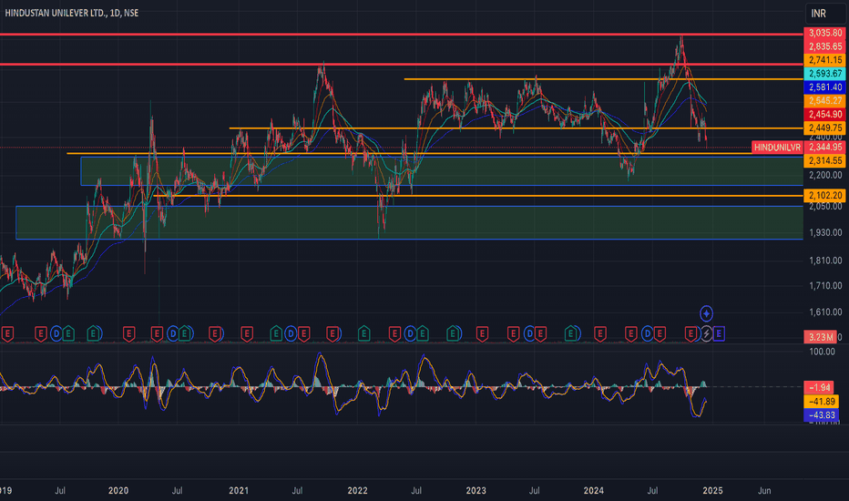Screen dimensions: 849x501
Task: Click the 3.23M volume label
Action: 820,337
